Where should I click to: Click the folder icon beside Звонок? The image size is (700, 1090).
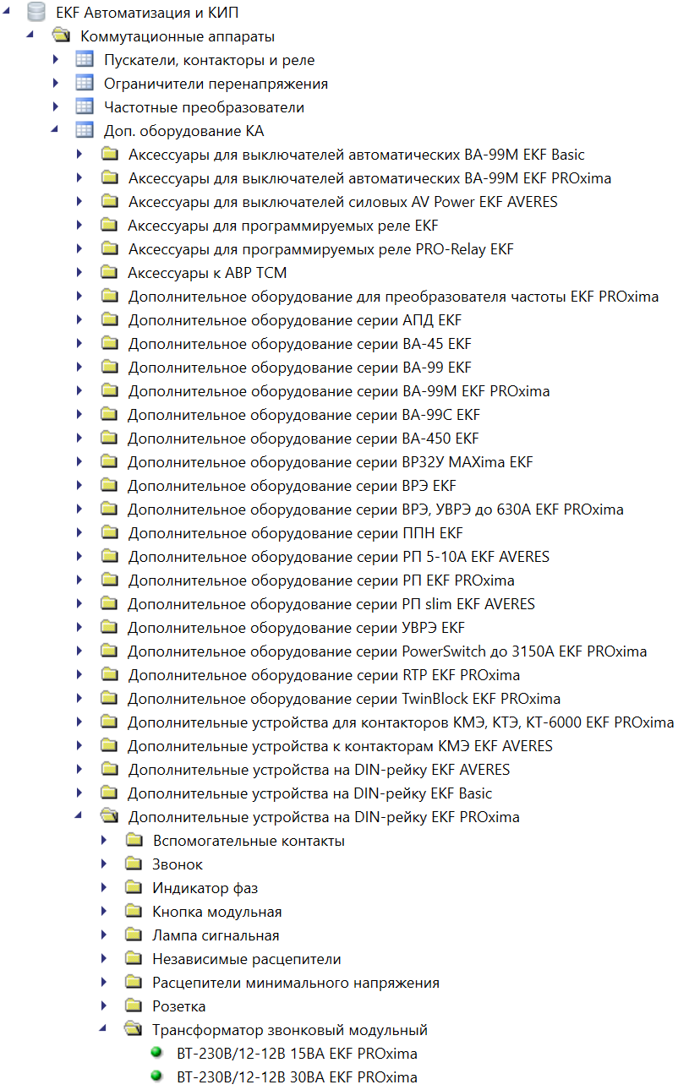click(133, 864)
